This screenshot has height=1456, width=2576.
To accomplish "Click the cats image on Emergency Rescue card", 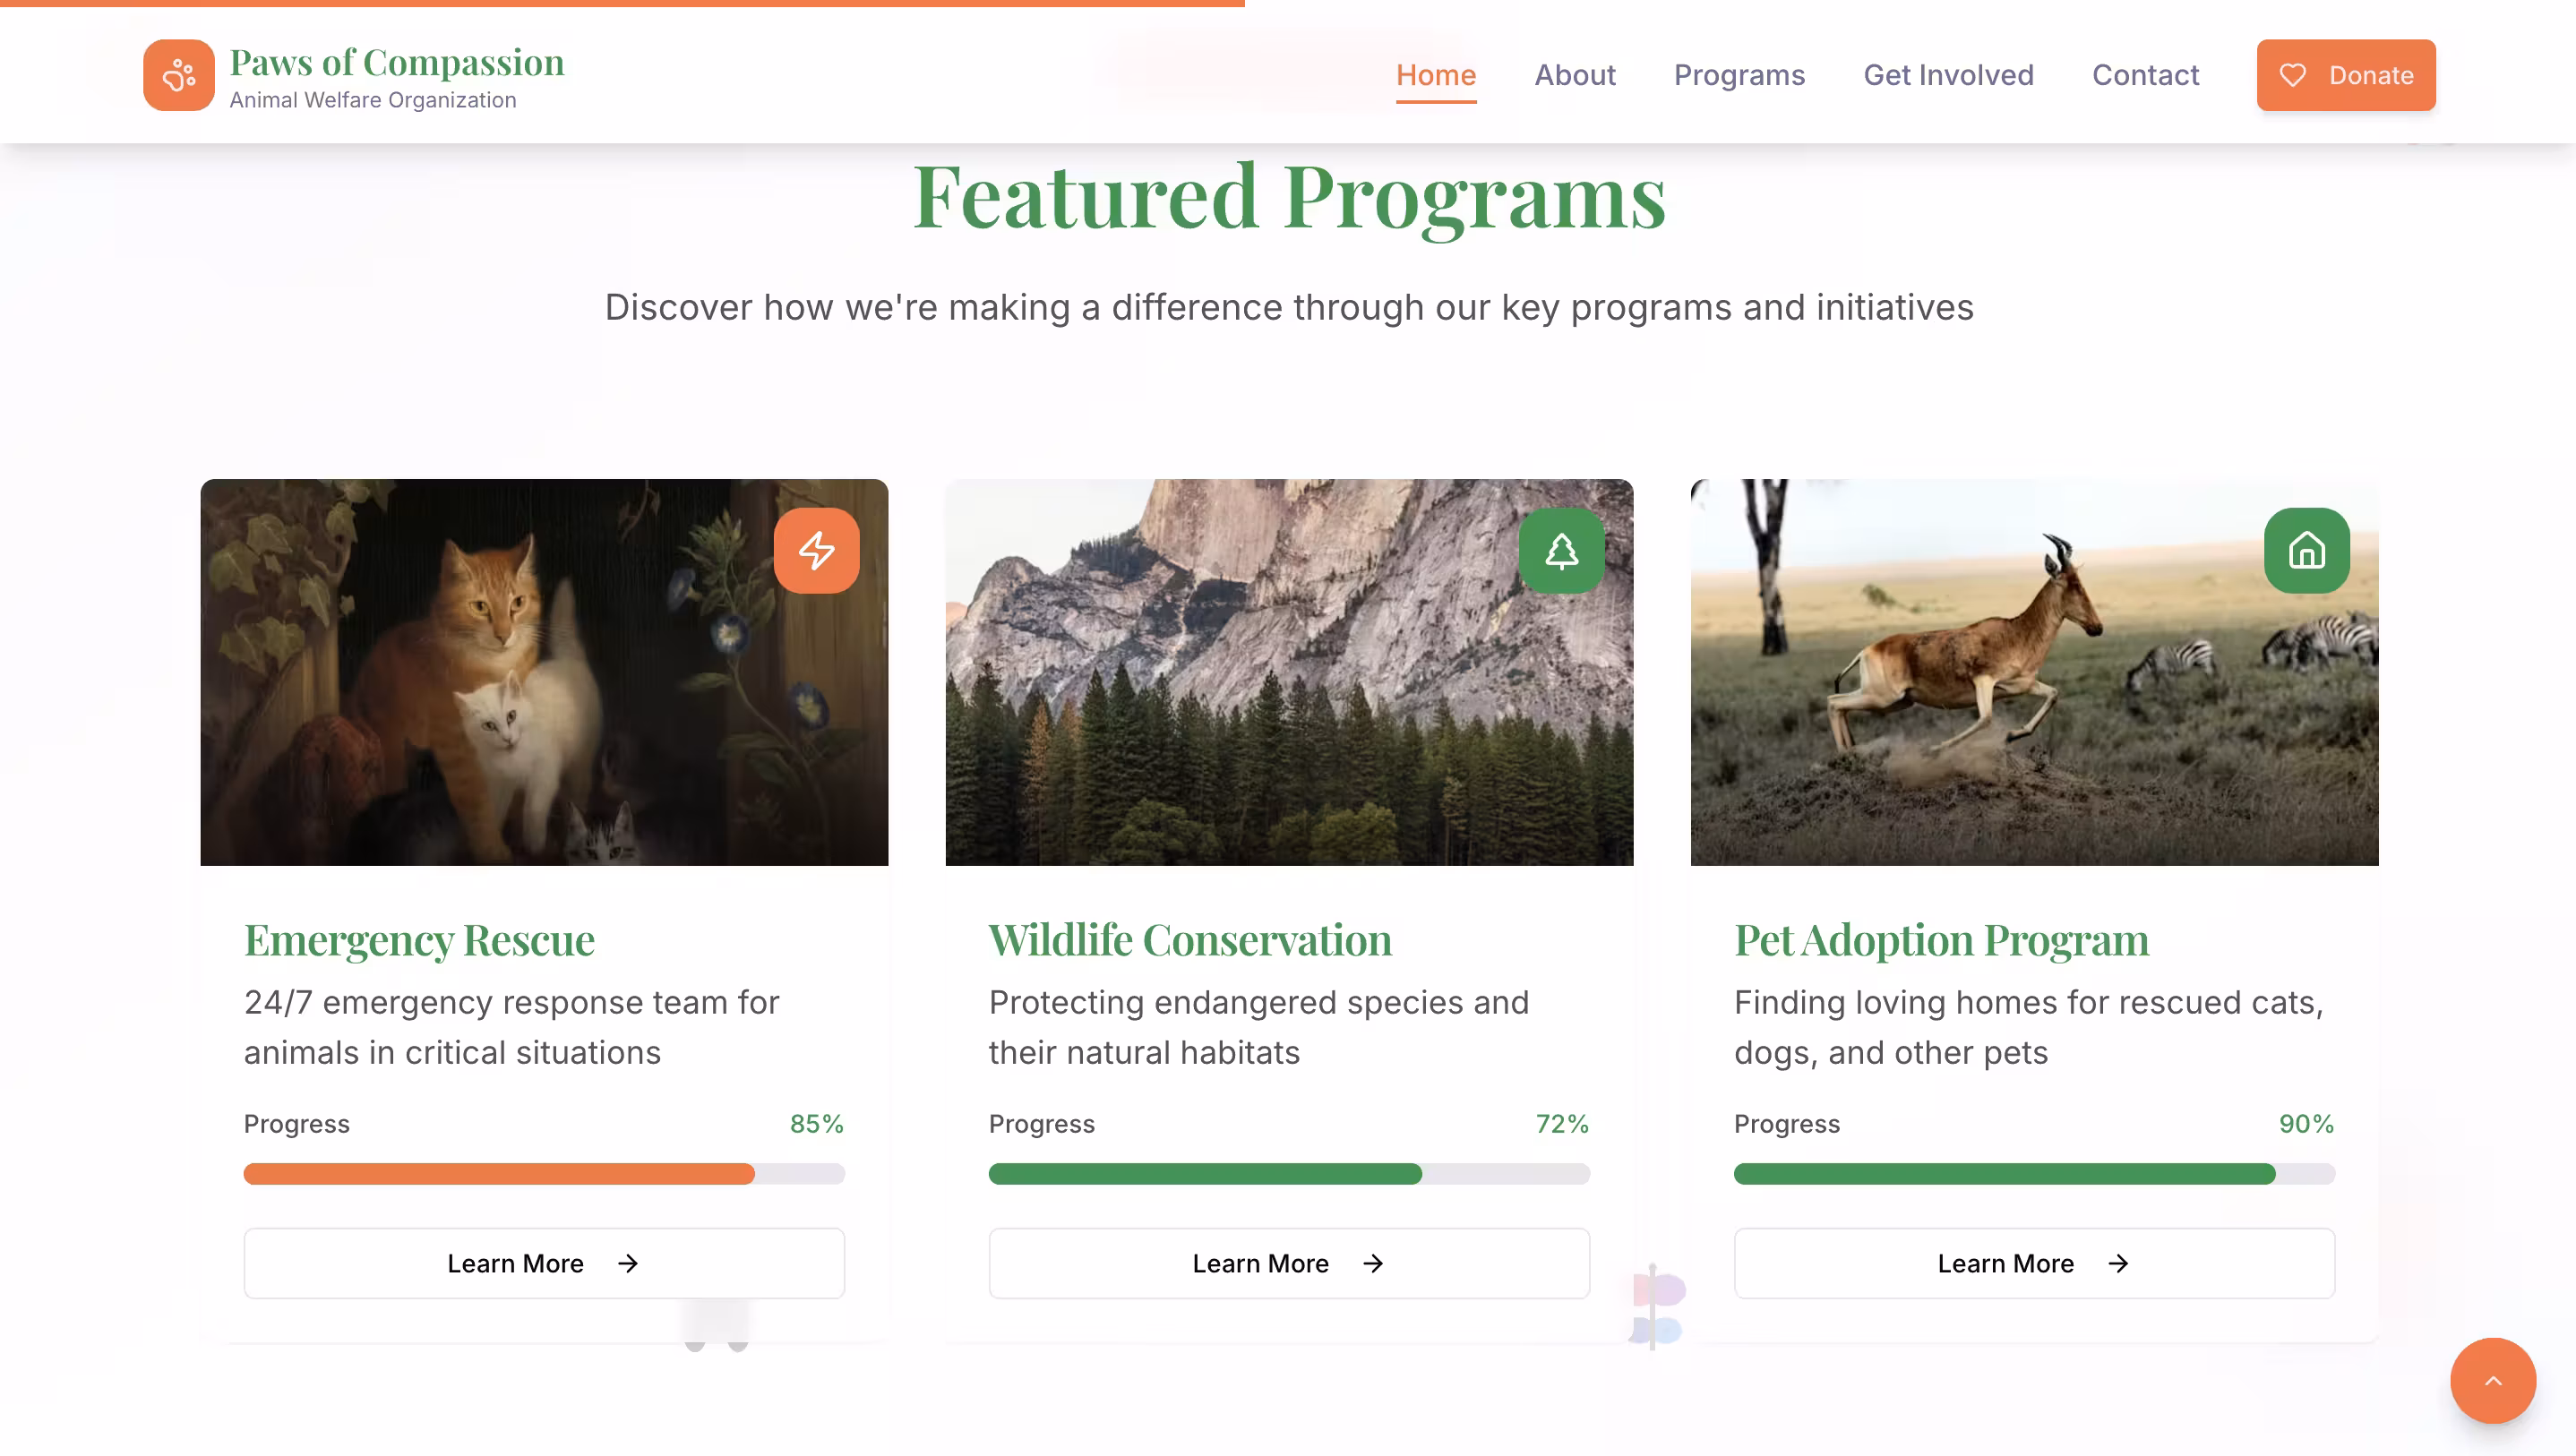I will click(x=544, y=672).
